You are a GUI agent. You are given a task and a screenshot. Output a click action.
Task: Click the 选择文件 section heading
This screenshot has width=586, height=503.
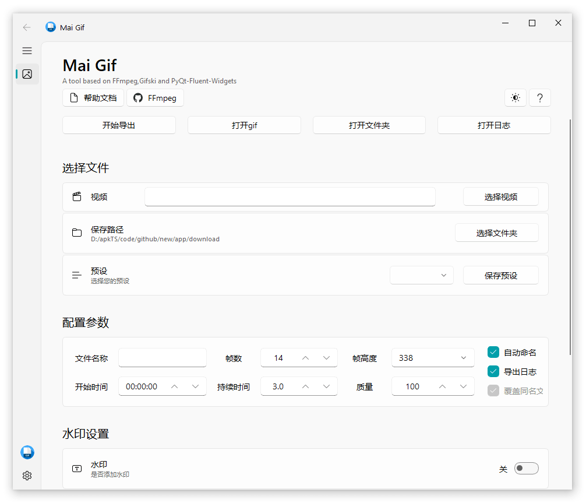[86, 168]
